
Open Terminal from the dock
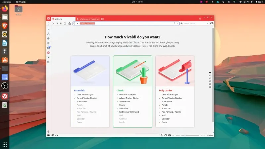[5, 69]
